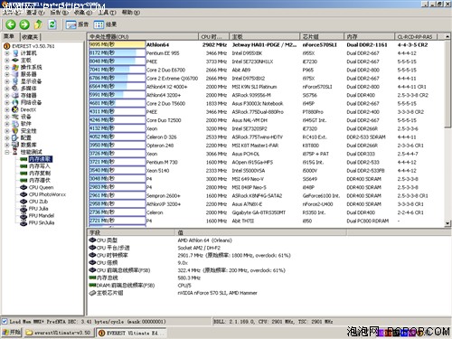This screenshot has height=339, width=452.
Task: Open the 收藏(O) menu
Action: [83, 13]
